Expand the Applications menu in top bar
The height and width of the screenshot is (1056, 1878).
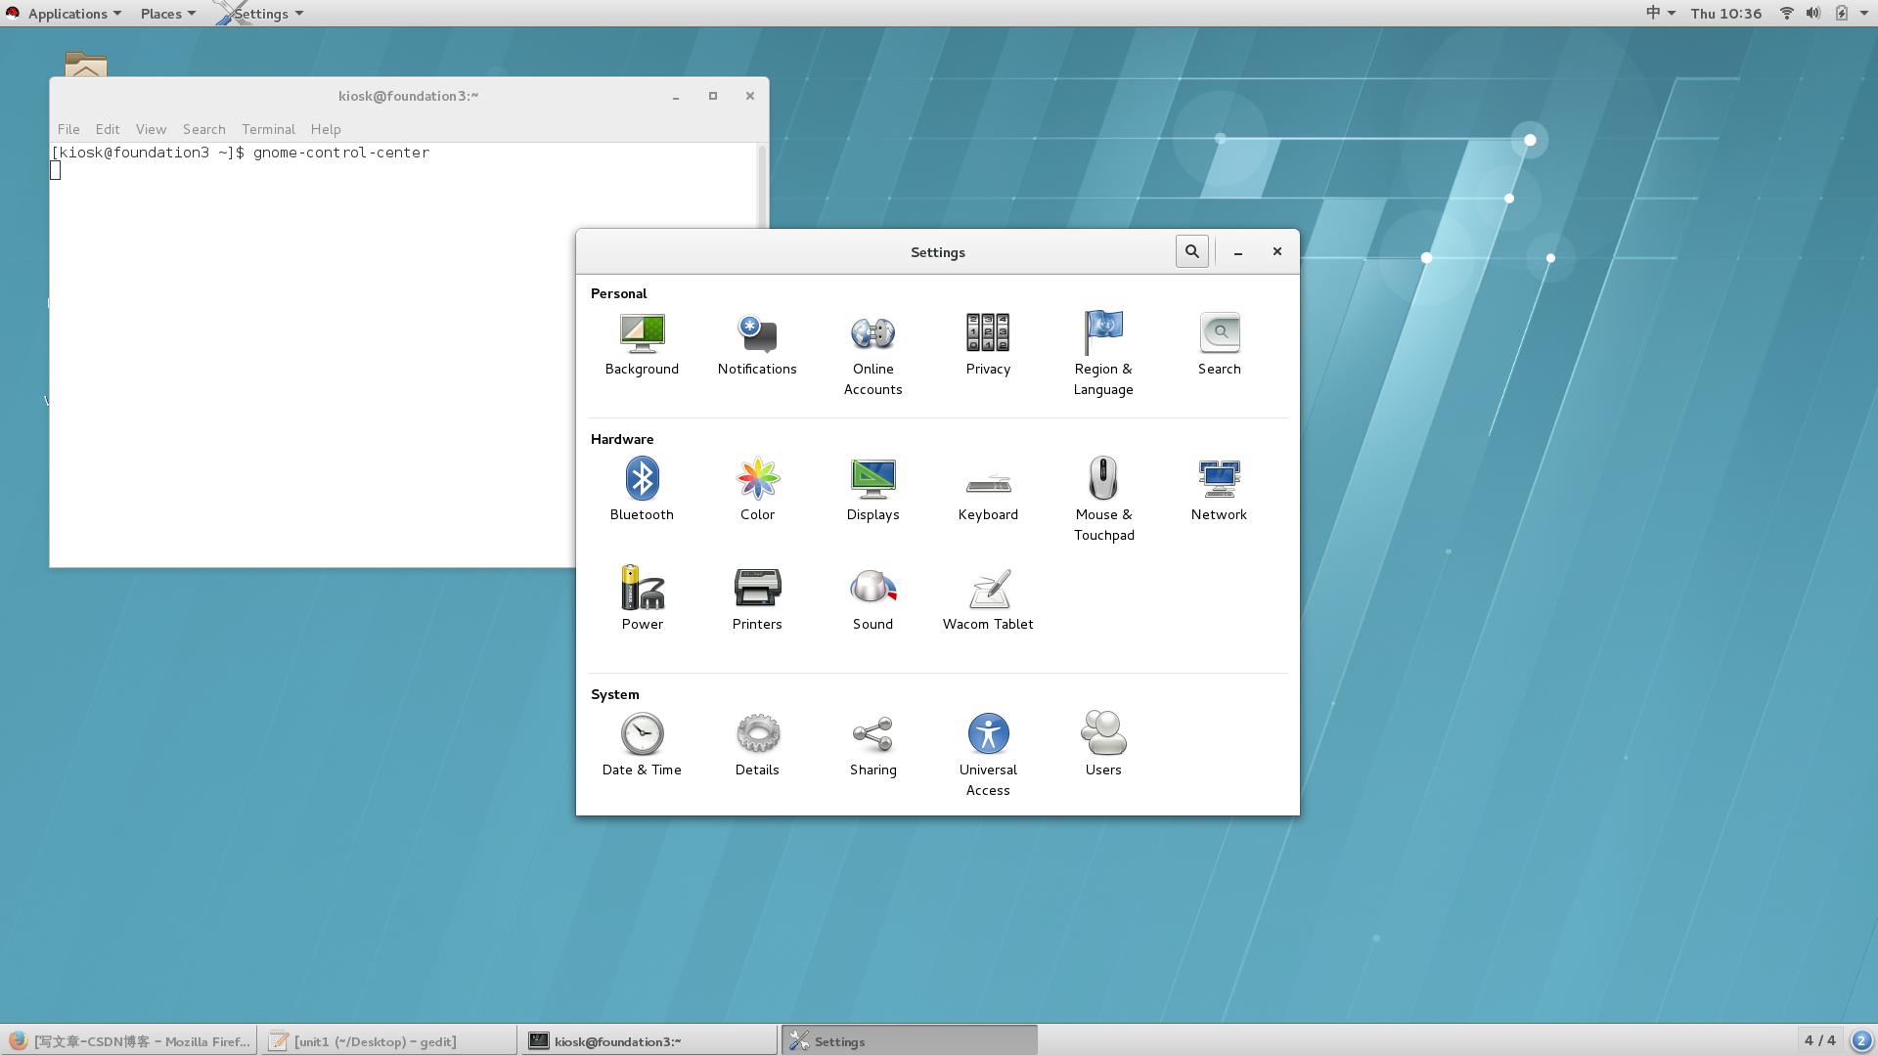[68, 14]
